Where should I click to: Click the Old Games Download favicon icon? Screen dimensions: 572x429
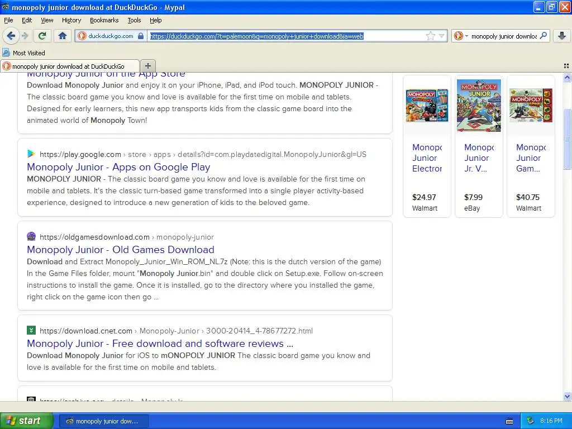31,236
